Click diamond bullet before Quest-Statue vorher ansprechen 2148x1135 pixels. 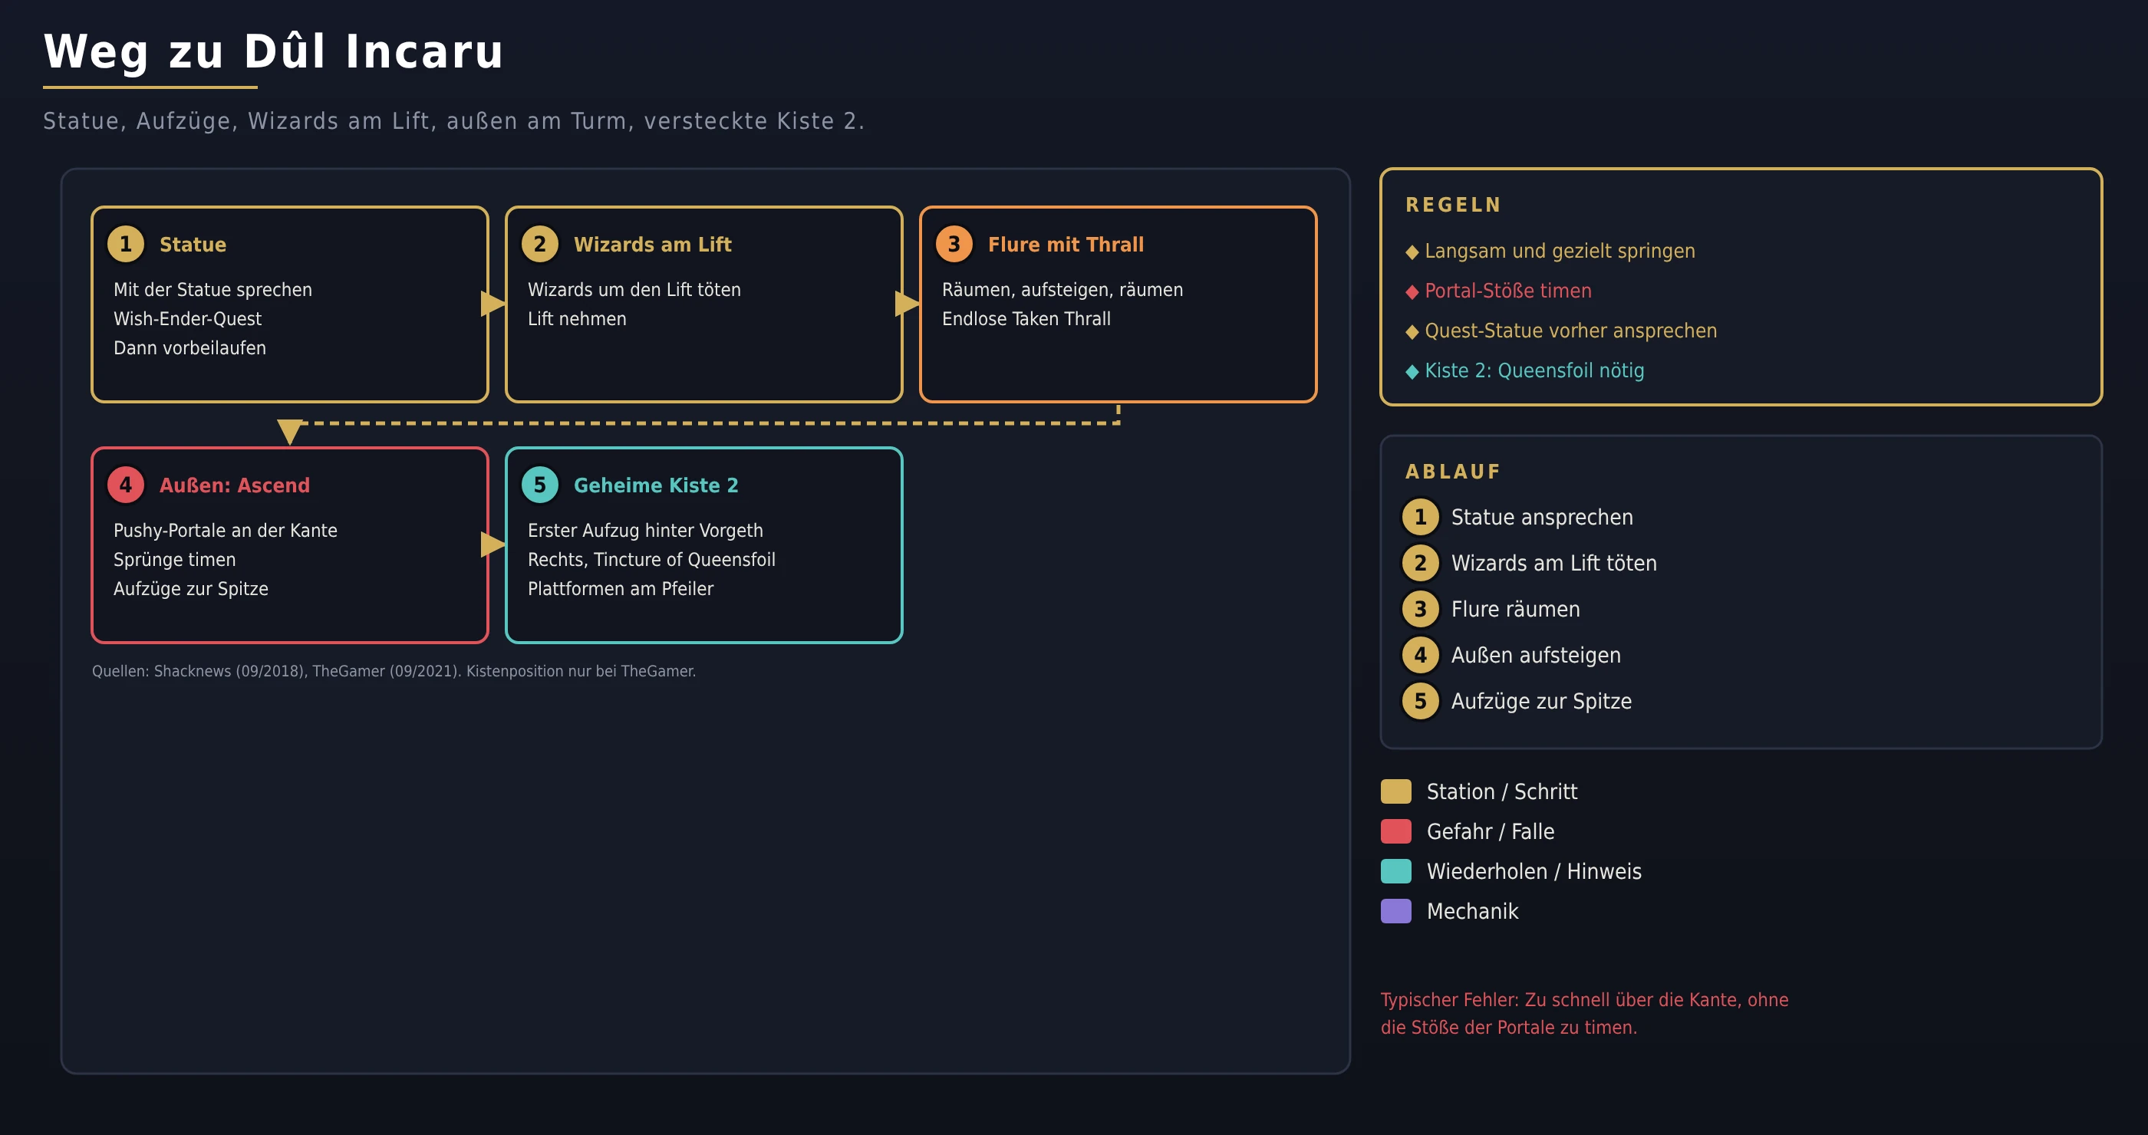(1412, 331)
